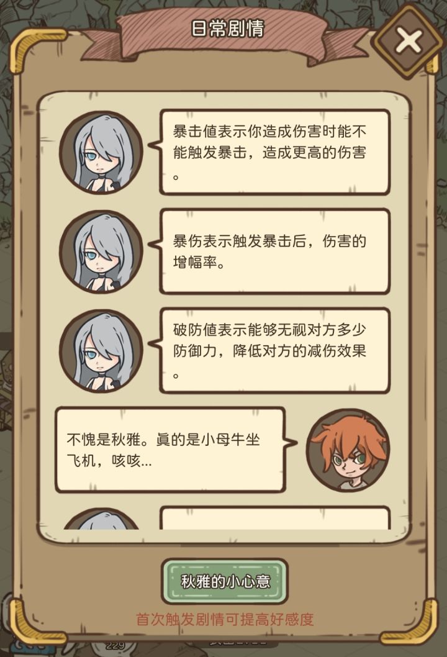Viewport: 447px width, 657px height.
Task: Tap the gold corner ornament at bottom-right
Action: [409, 622]
